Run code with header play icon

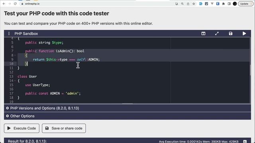point(244,33)
